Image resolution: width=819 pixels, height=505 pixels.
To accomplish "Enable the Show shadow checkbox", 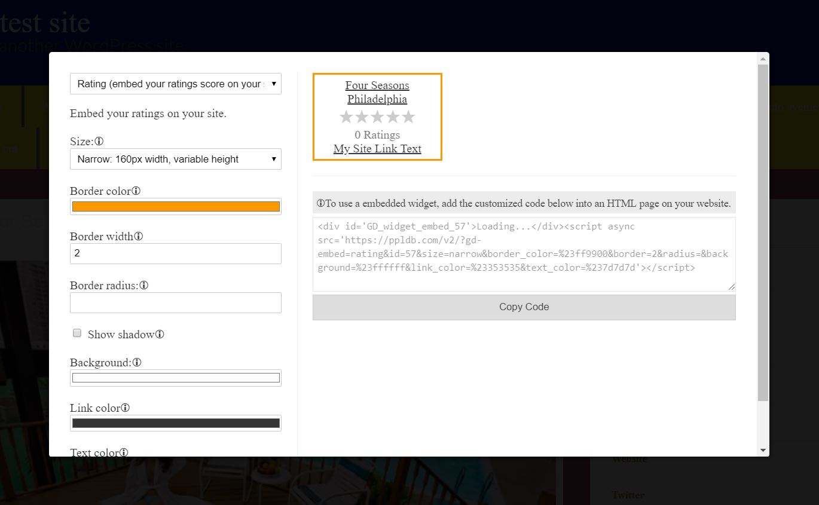I will point(77,332).
